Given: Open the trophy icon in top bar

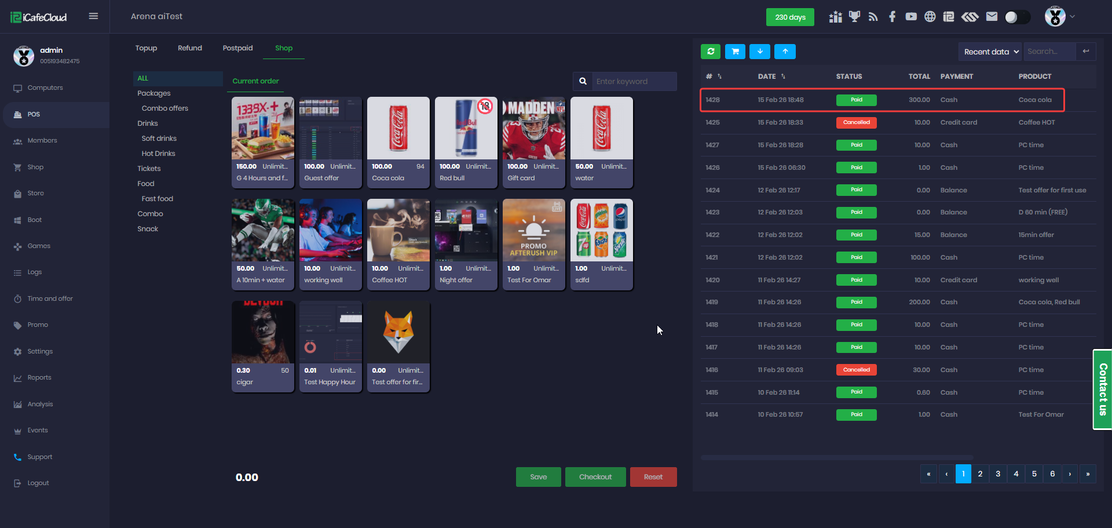Looking at the screenshot, I should tap(854, 17).
